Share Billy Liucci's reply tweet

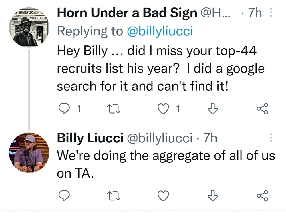click(x=262, y=196)
